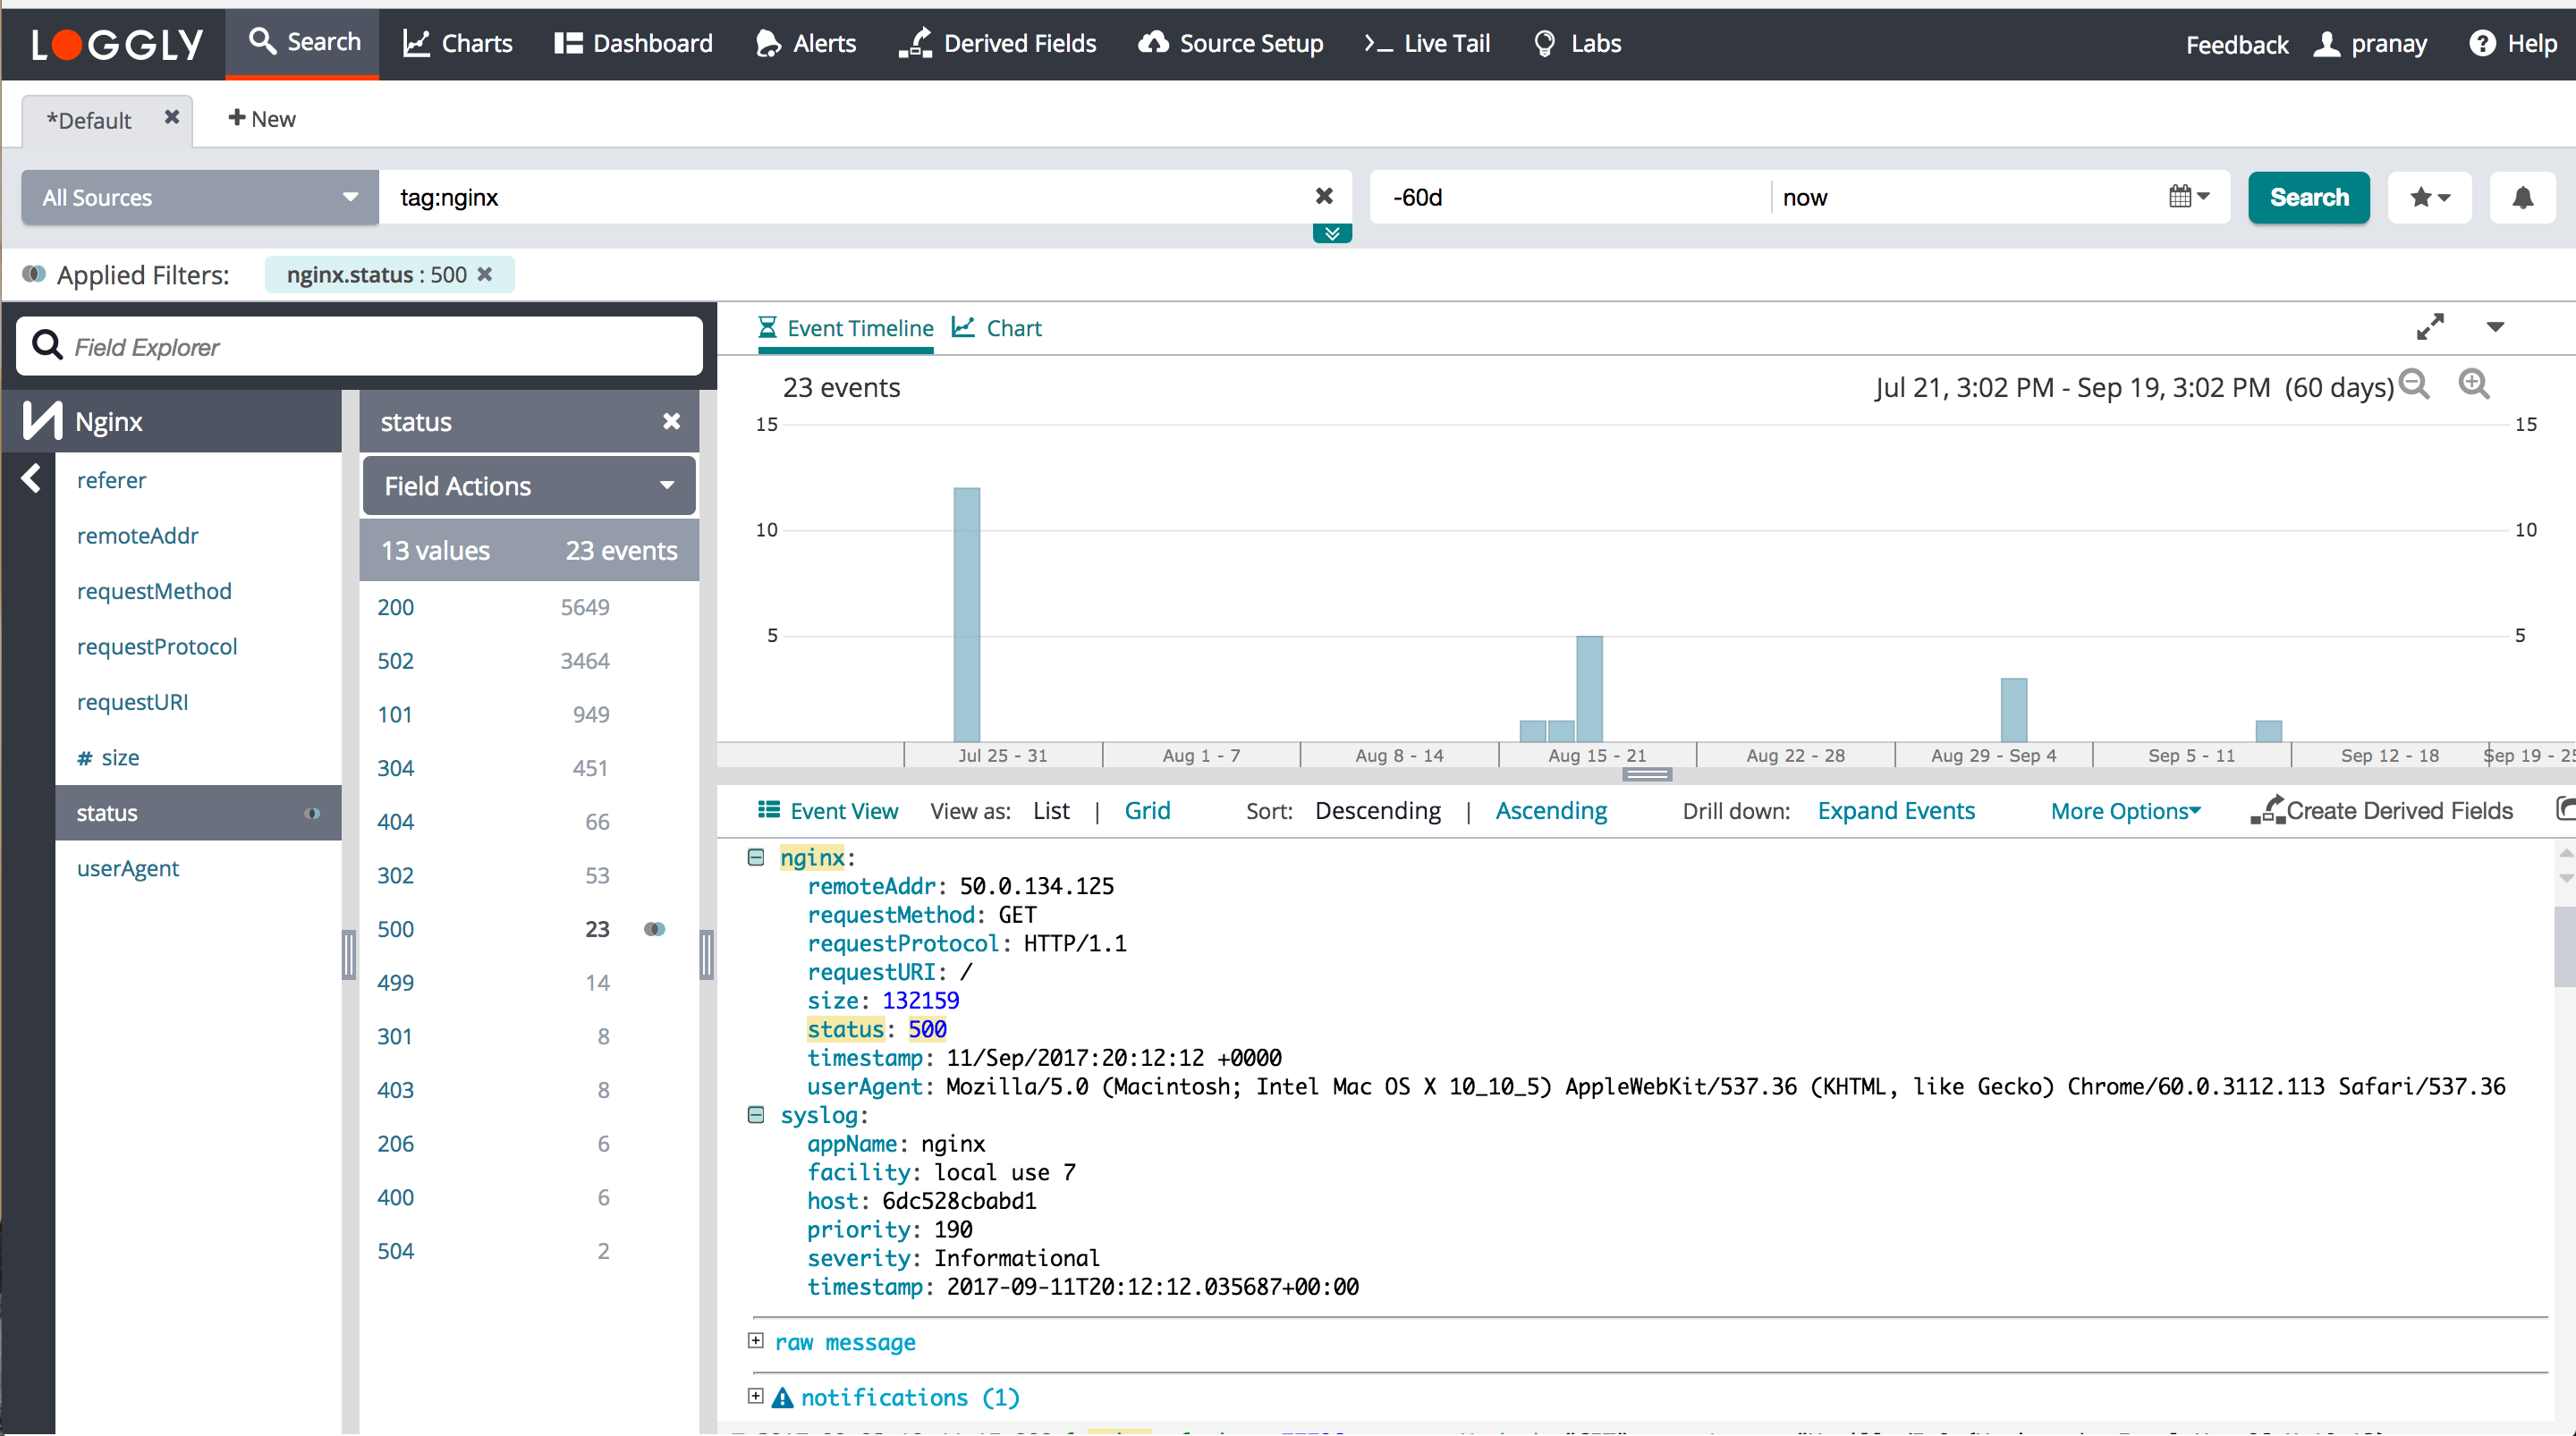Viewport: 2576px width, 1436px height.
Task: Expand the chart to fullscreen
Action: [2432, 327]
